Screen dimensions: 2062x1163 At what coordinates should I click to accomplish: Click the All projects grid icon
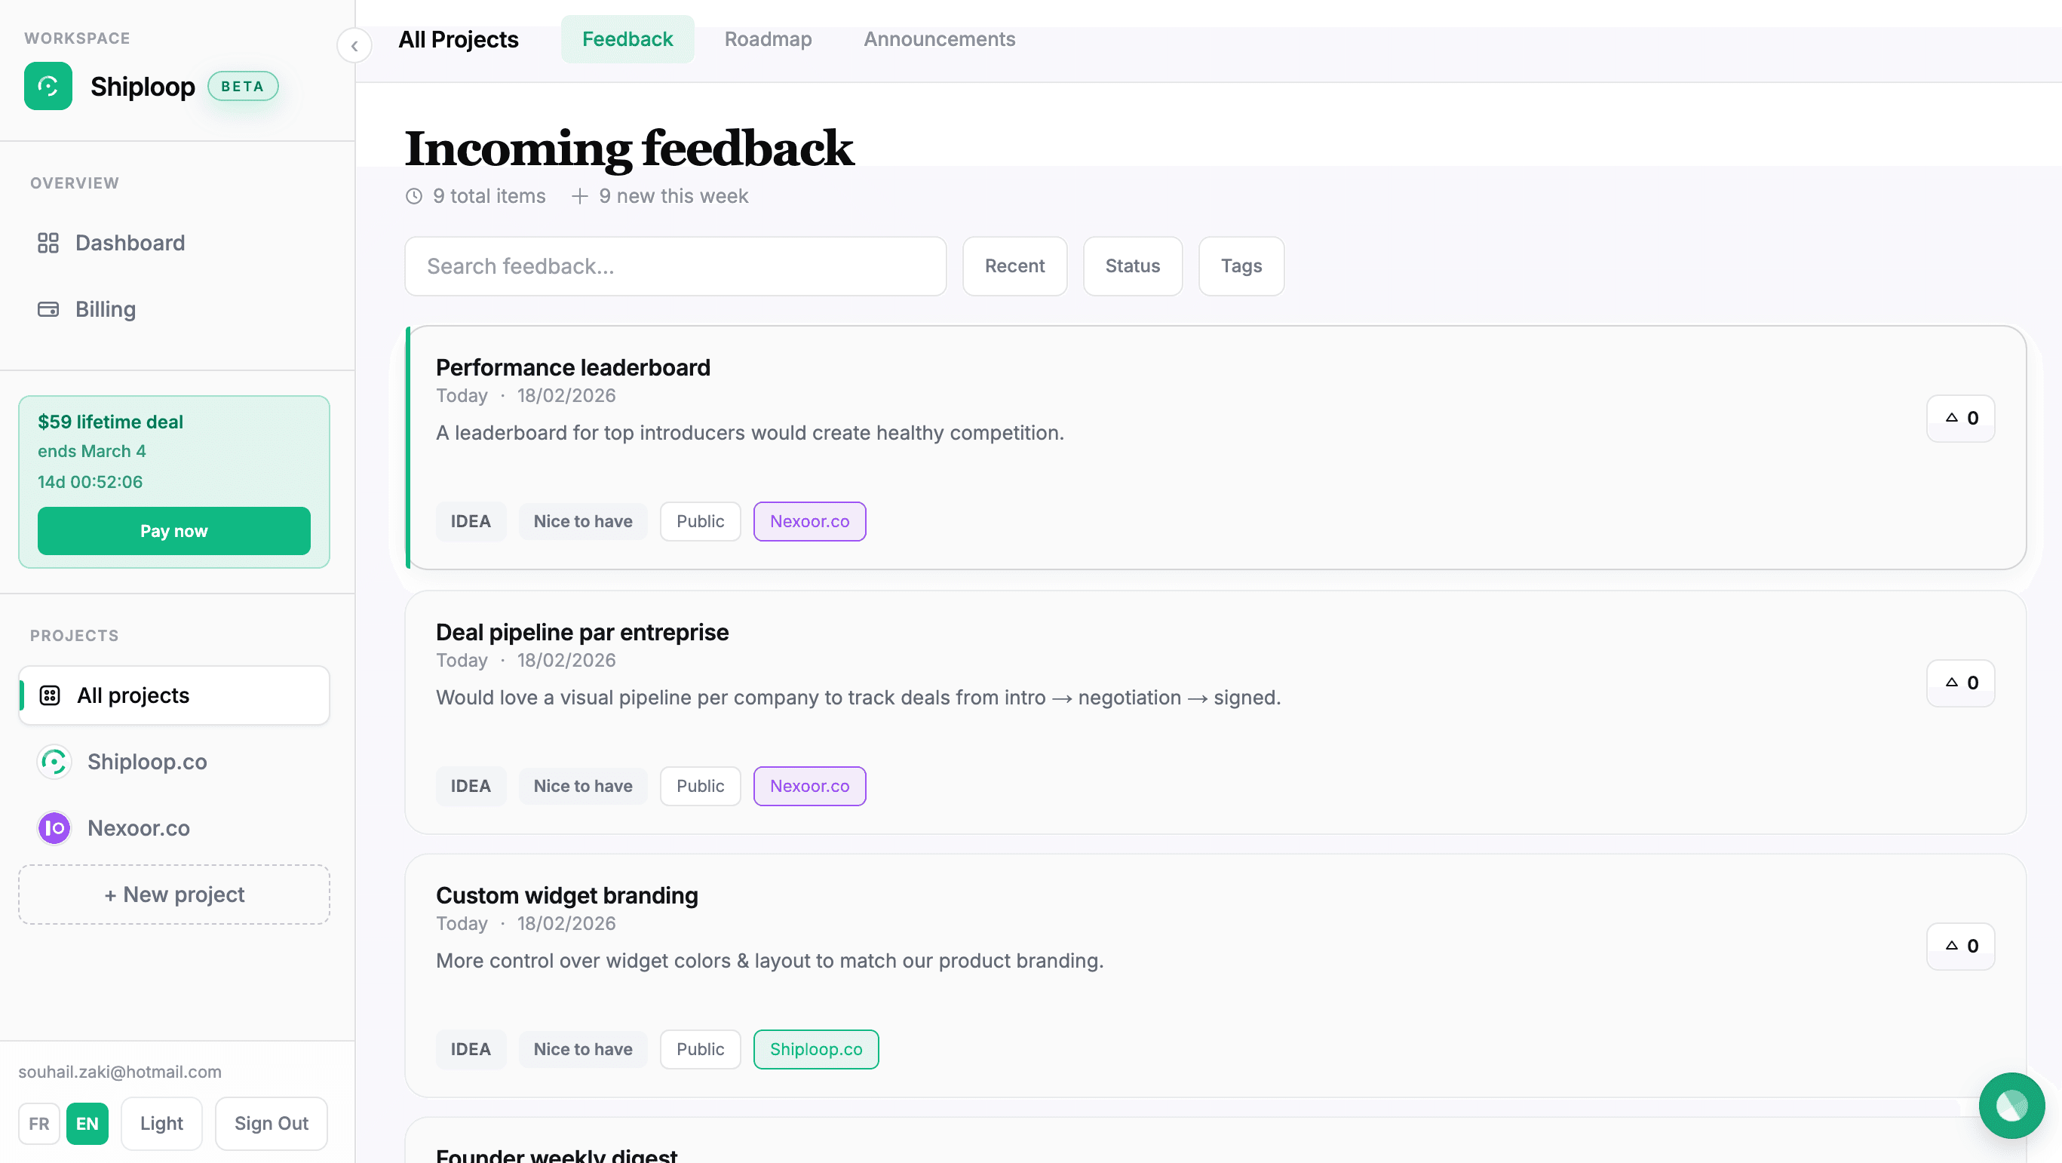(x=51, y=695)
